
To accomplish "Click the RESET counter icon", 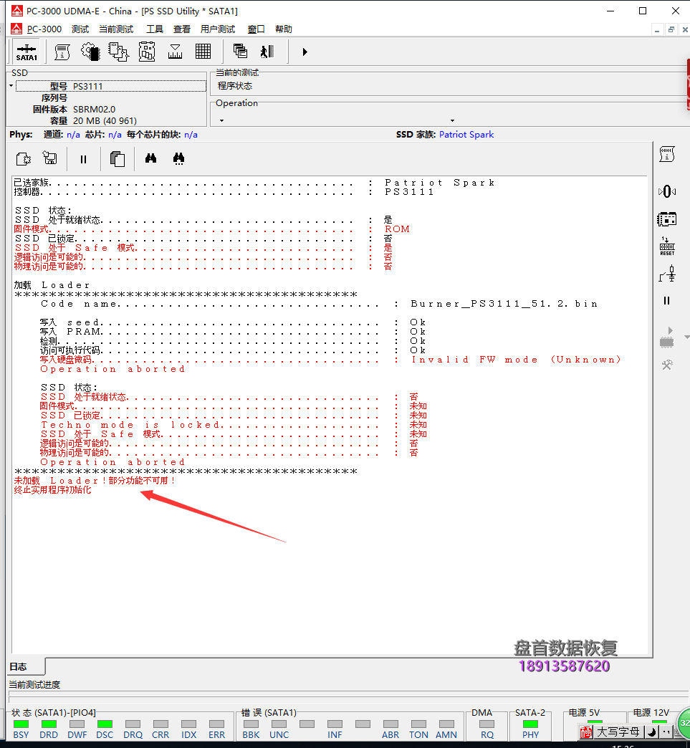I will pos(667,246).
